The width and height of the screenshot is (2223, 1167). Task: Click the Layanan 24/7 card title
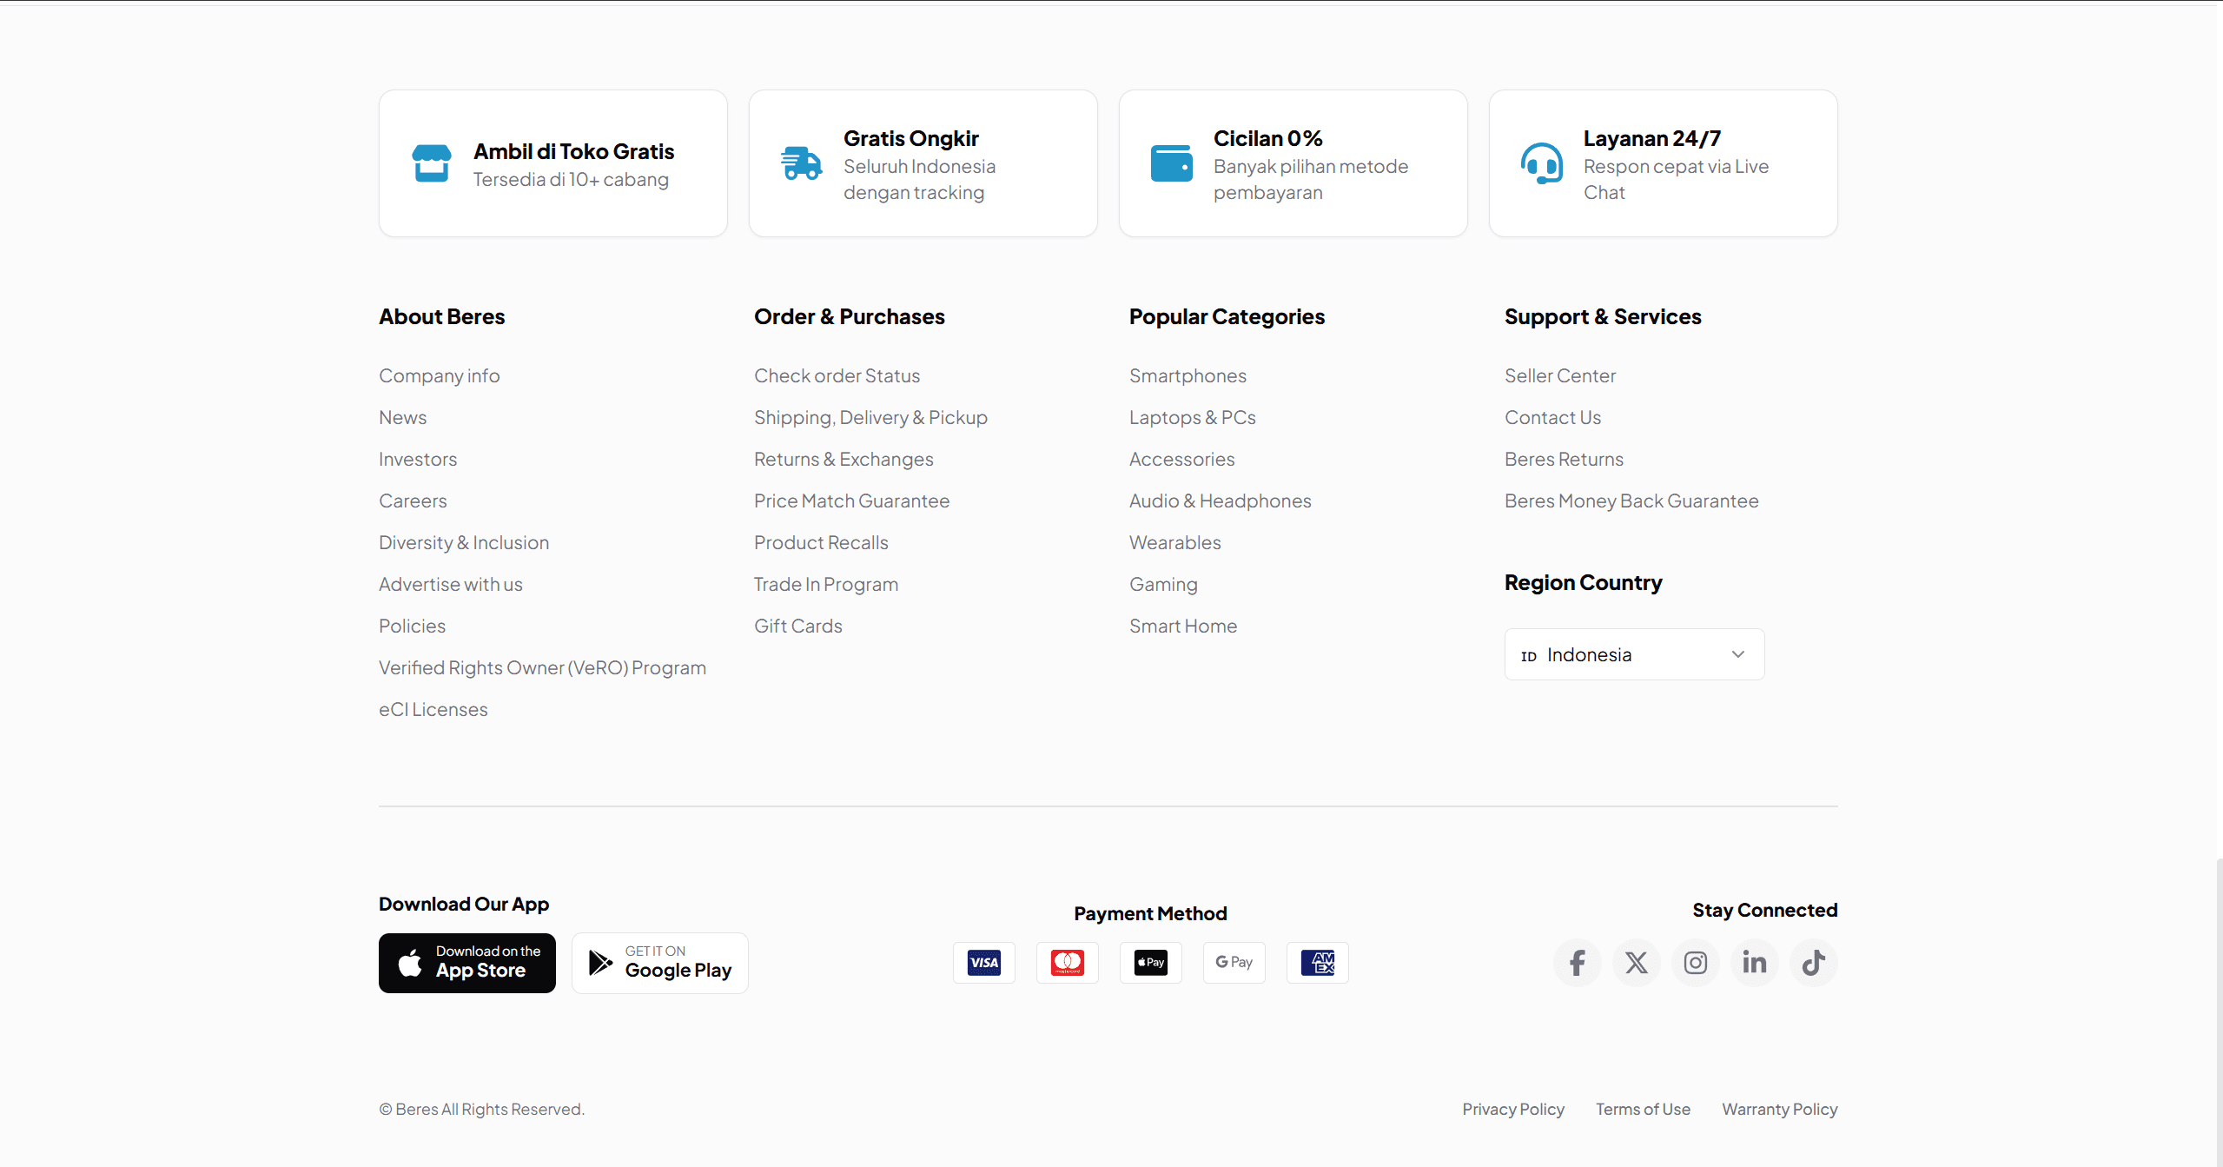pos(1652,139)
